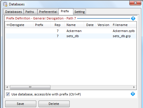Click the info icon beside Use database checkbox
Image resolution: width=143 pixels, height=108 pixels.
(x=133, y=94)
